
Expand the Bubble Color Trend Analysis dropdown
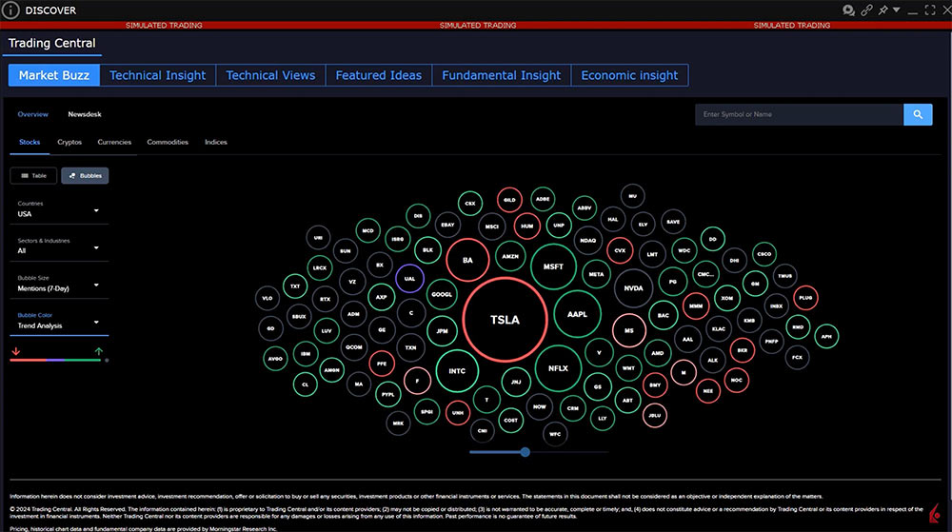(59, 322)
